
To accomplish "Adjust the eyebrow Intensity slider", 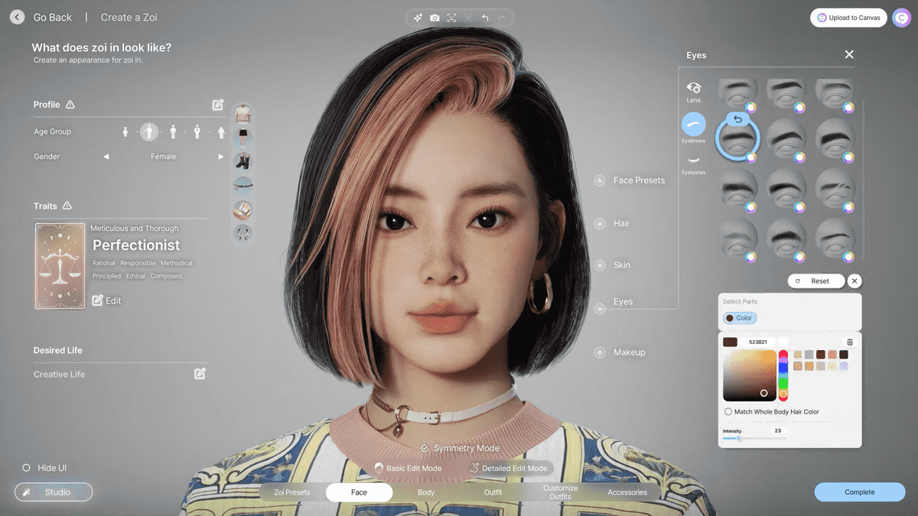I will (739, 439).
